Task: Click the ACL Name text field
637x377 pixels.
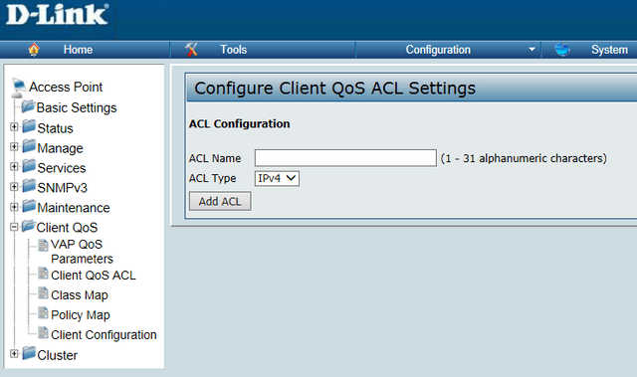Action: (x=345, y=158)
